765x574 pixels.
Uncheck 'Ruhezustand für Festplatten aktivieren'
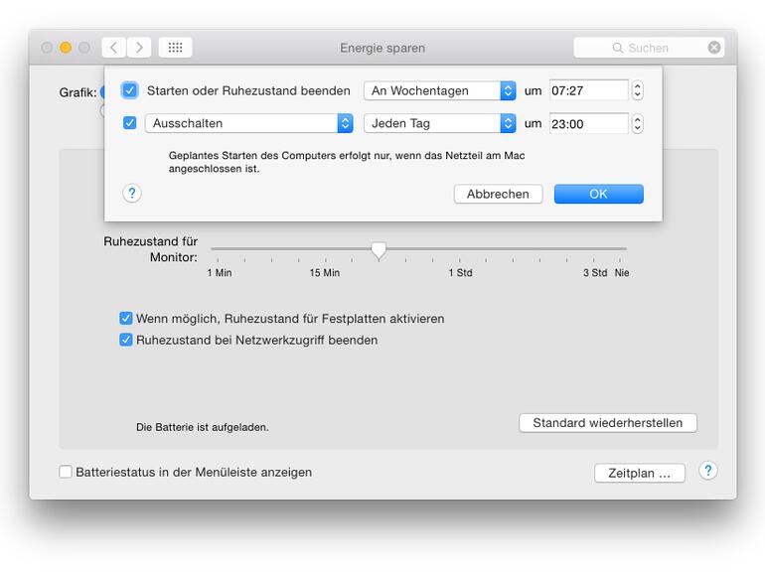(126, 319)
